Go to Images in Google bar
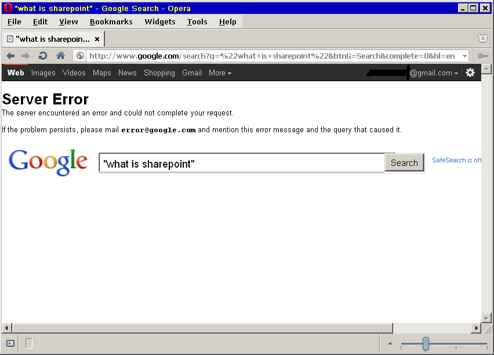This screenshot has width=494, height=355. 43,73
